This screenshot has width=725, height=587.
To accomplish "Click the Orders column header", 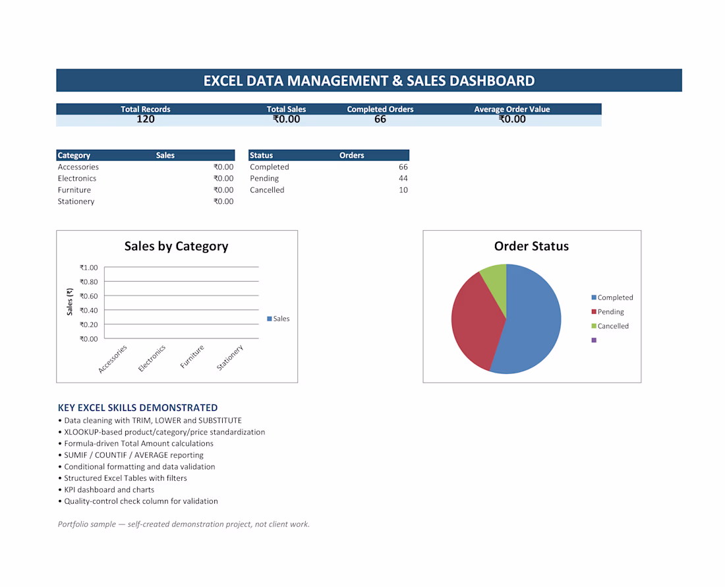I will click(351, 156).
